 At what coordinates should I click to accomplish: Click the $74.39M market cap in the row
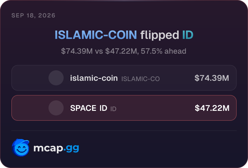(212, 78)
